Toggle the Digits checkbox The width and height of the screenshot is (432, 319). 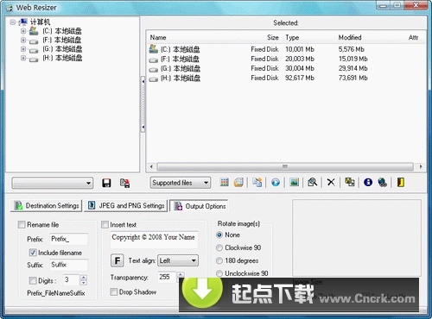(33, 280)
